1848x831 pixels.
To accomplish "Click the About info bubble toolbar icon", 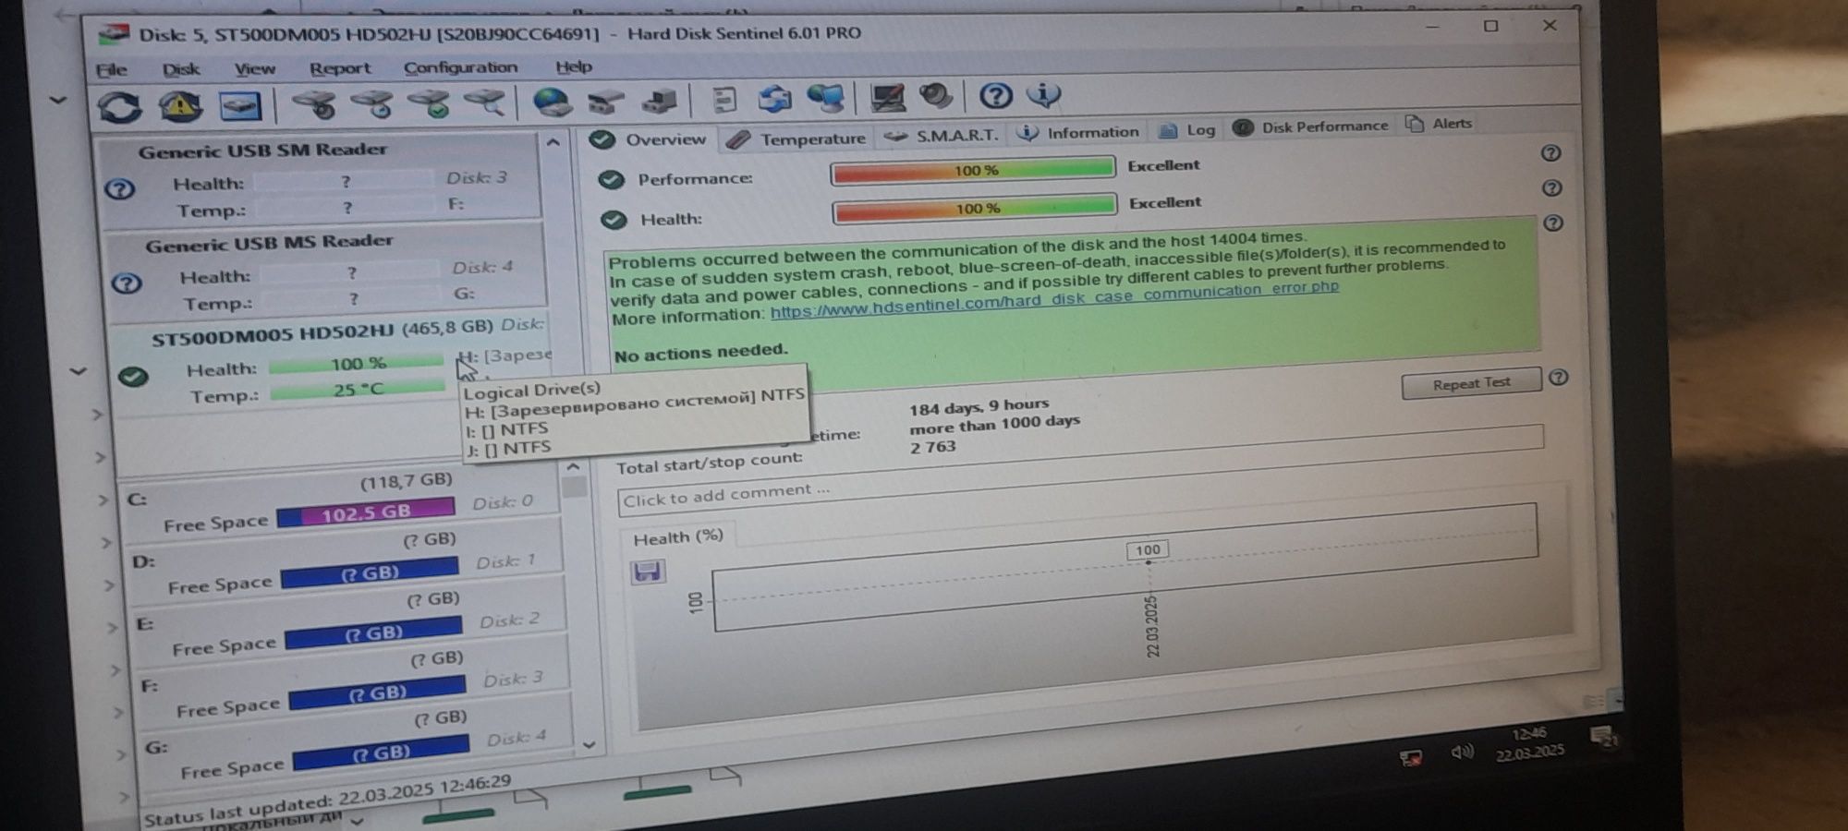I will click(x=1044, y=94).
